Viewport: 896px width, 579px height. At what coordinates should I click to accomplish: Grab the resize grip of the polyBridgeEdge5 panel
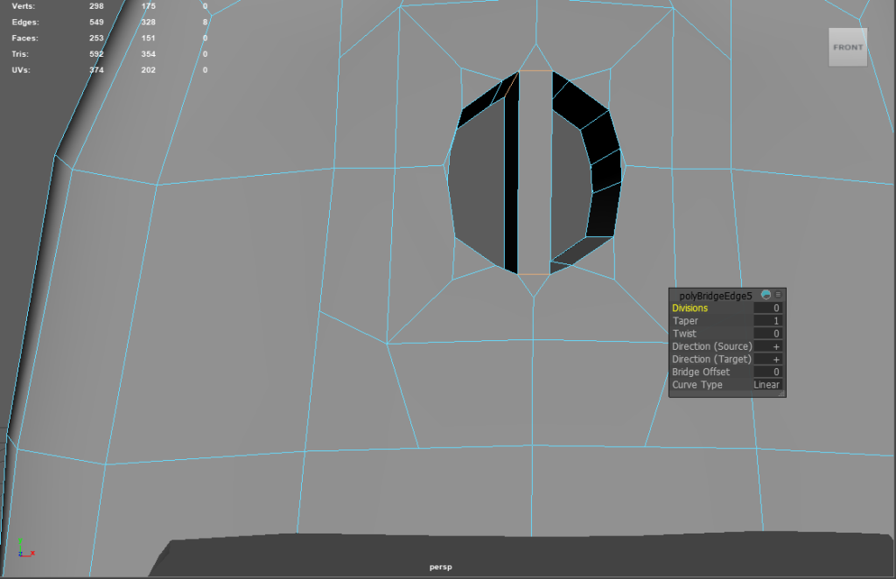point(782,394)
